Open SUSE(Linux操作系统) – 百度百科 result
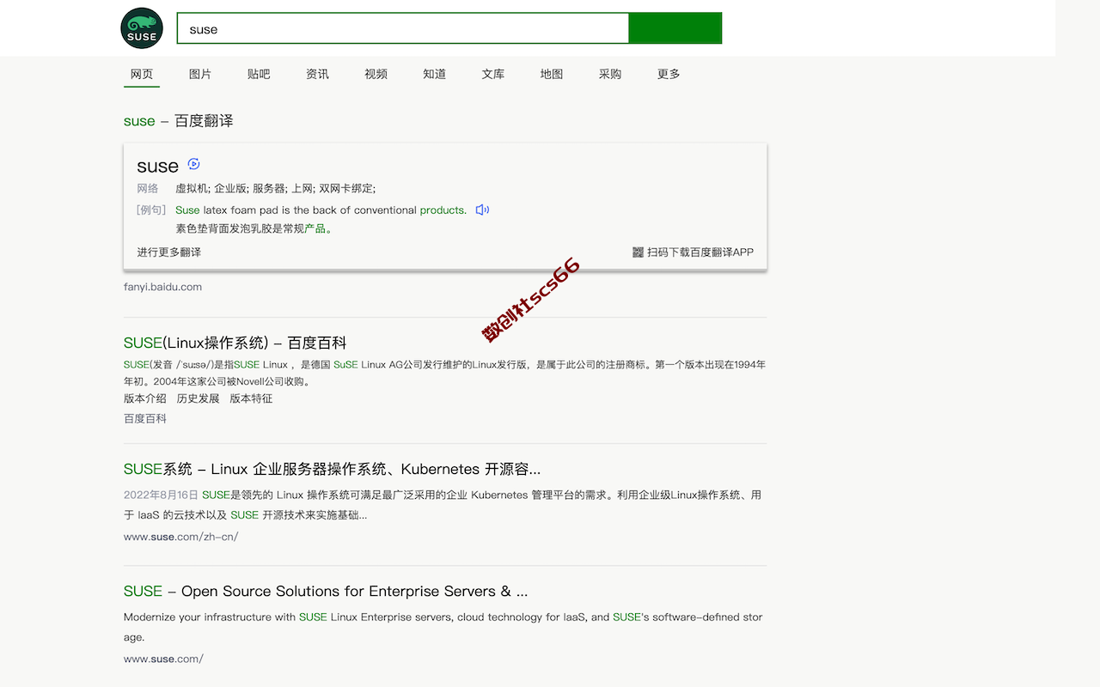 click(x=235, y=343)
